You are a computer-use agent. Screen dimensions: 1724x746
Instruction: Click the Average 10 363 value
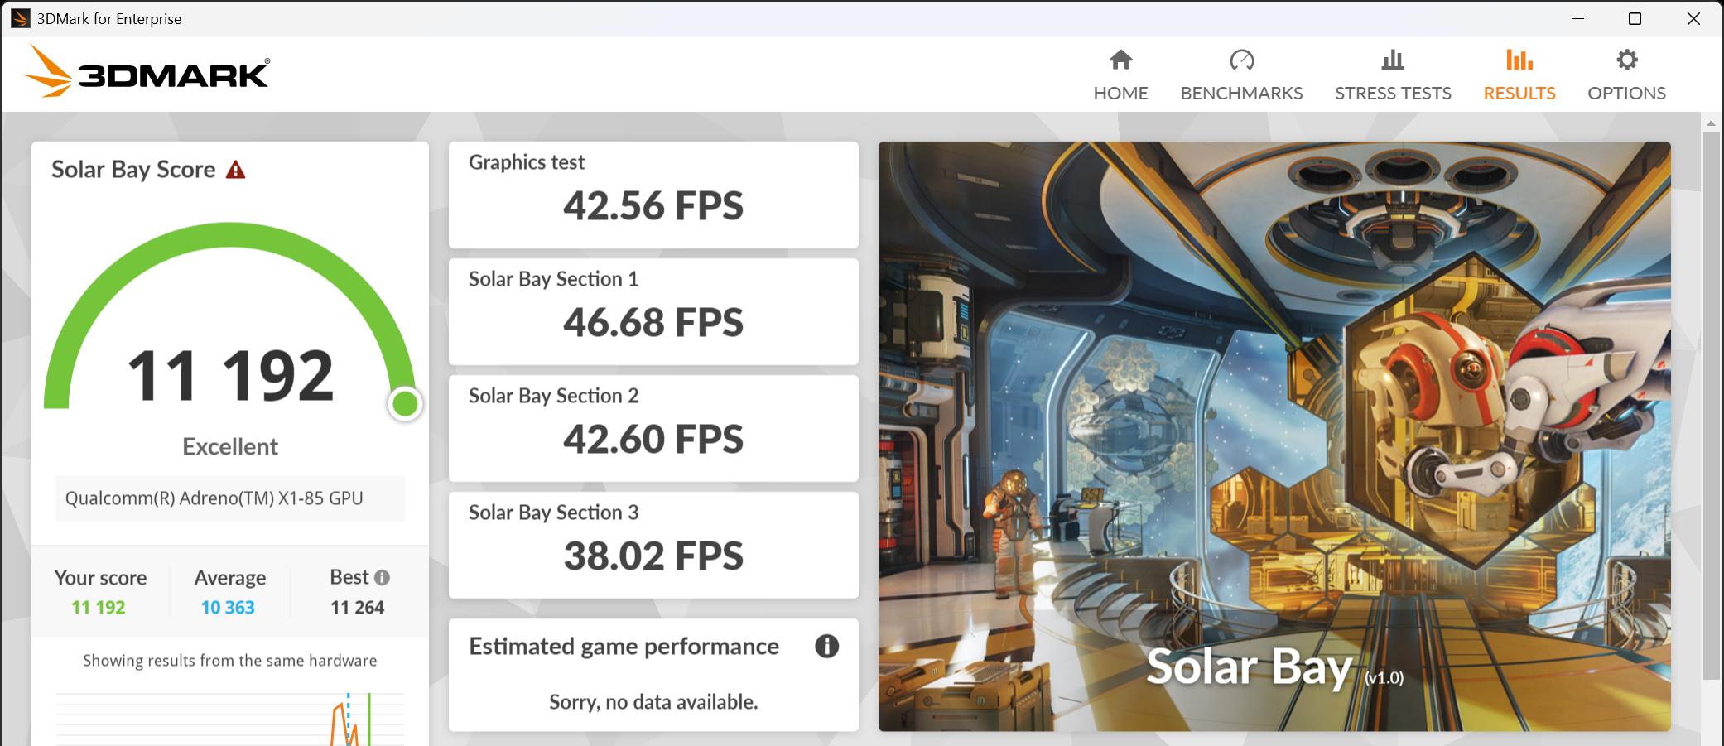pos(228,608)
